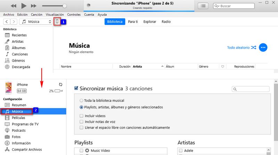Select Playlists, artistas, álbumes y géneros radio
The image size is (278, 155).
(81, 107)
